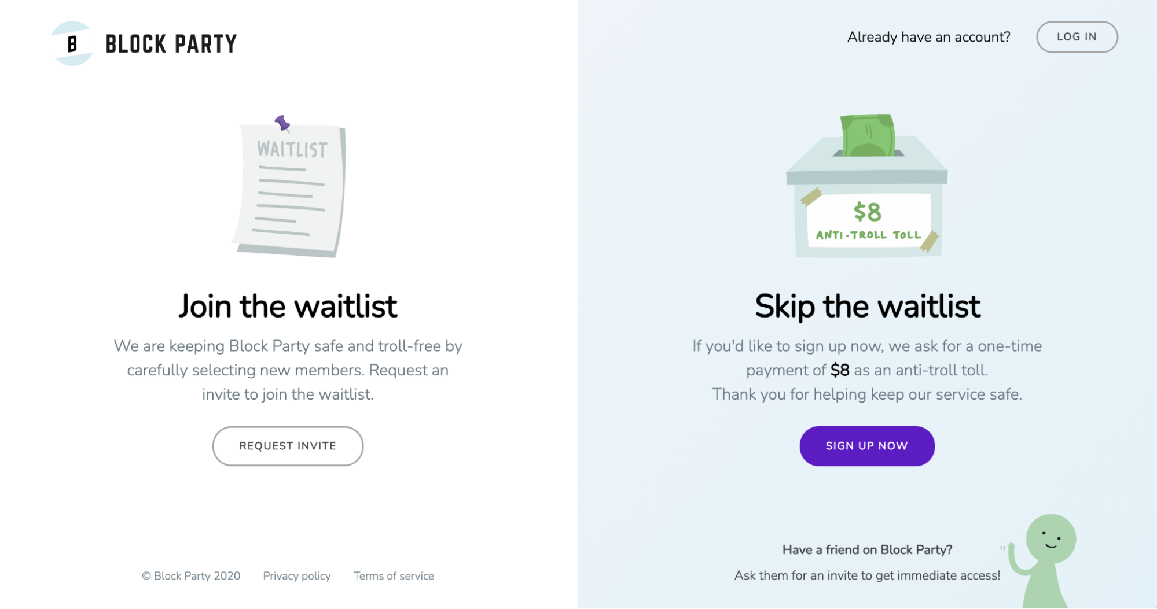The image size is (1157, 609).
Task: Click the BLOCK PARTY wordmark
Action: [171, 44]
